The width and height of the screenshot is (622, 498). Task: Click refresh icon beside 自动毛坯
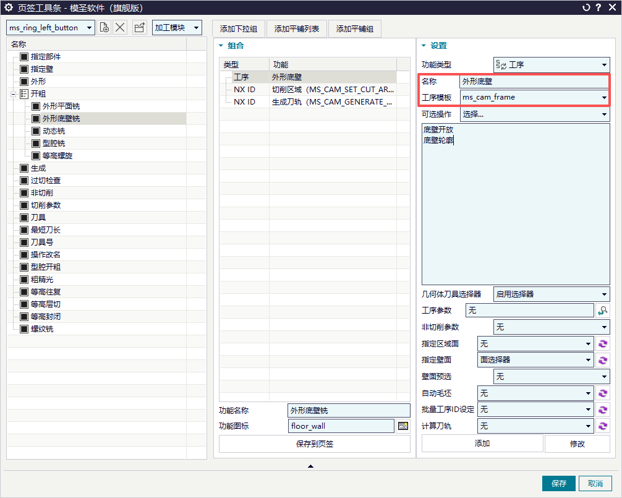pyautogui.click(x=603, y=393)
